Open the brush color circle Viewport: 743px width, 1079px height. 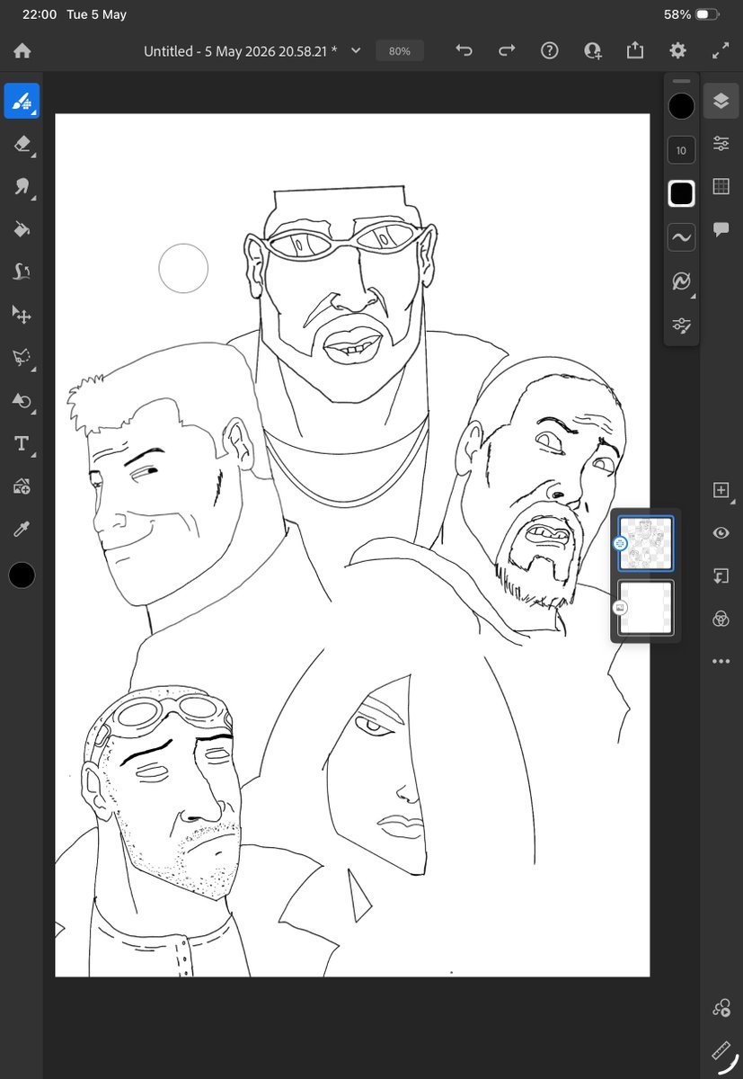coord(681,106)
